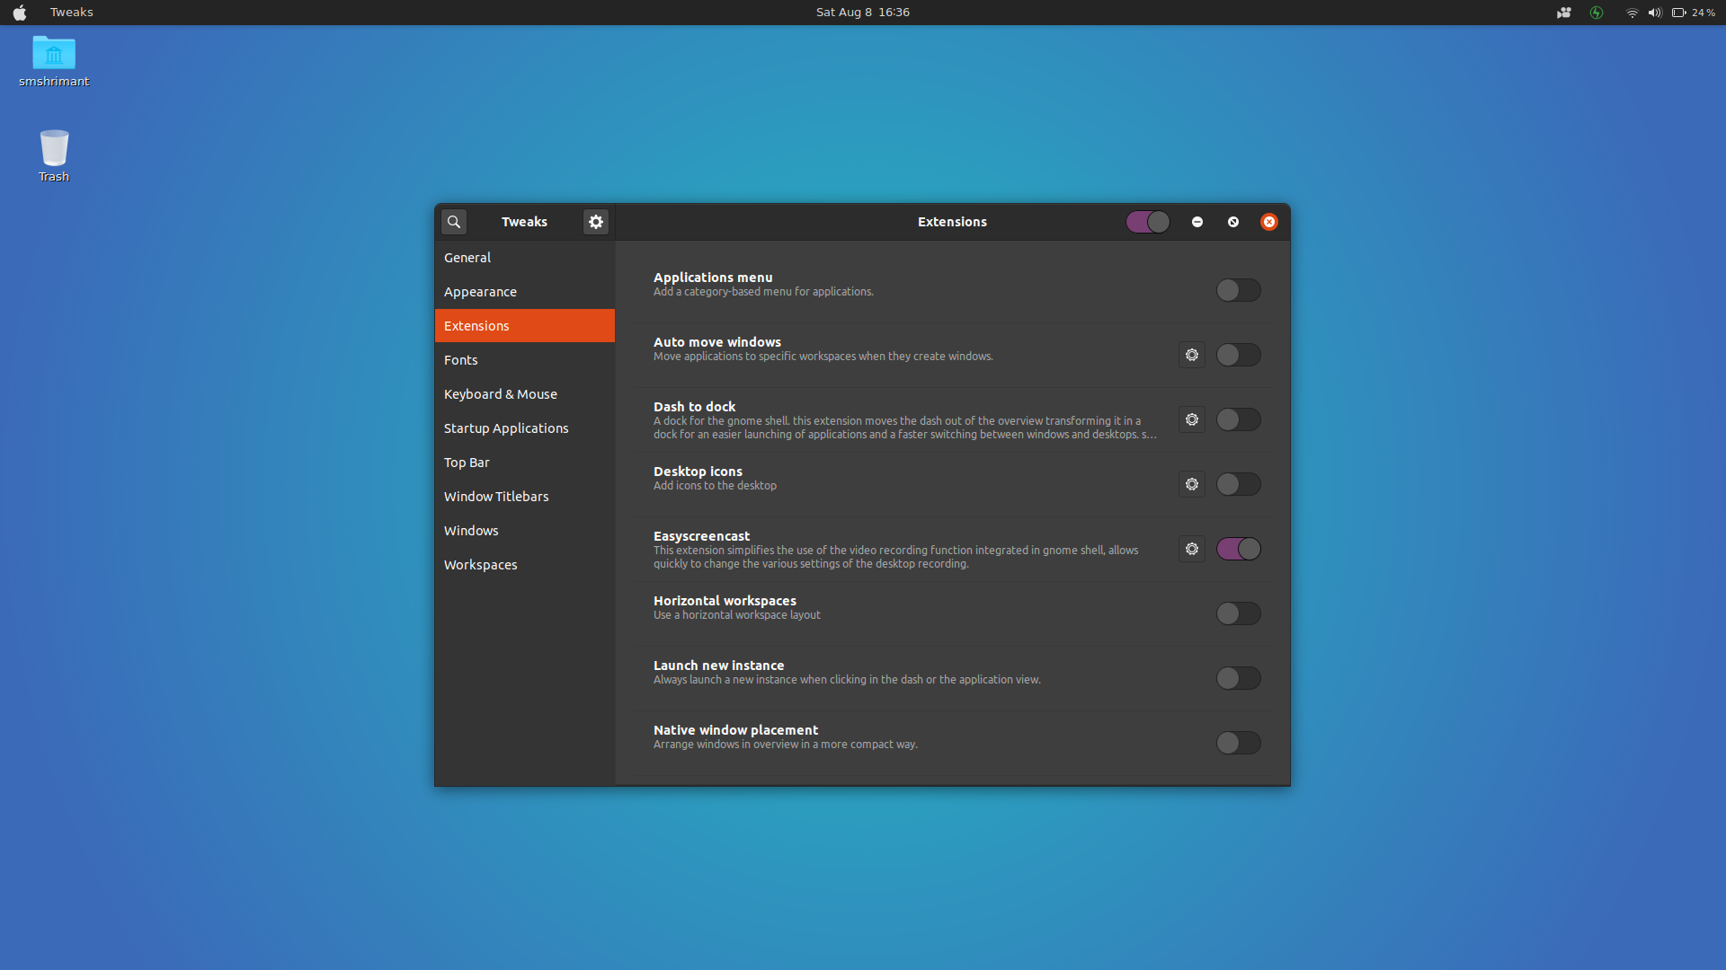Enable Desktop icons extension
The height and width of the screenshot is (970, 1726).
coord(1239,484)
